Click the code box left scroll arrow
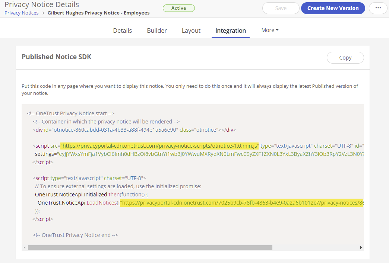This screenshot has width=389, height=263. click(x=25, y=247)
